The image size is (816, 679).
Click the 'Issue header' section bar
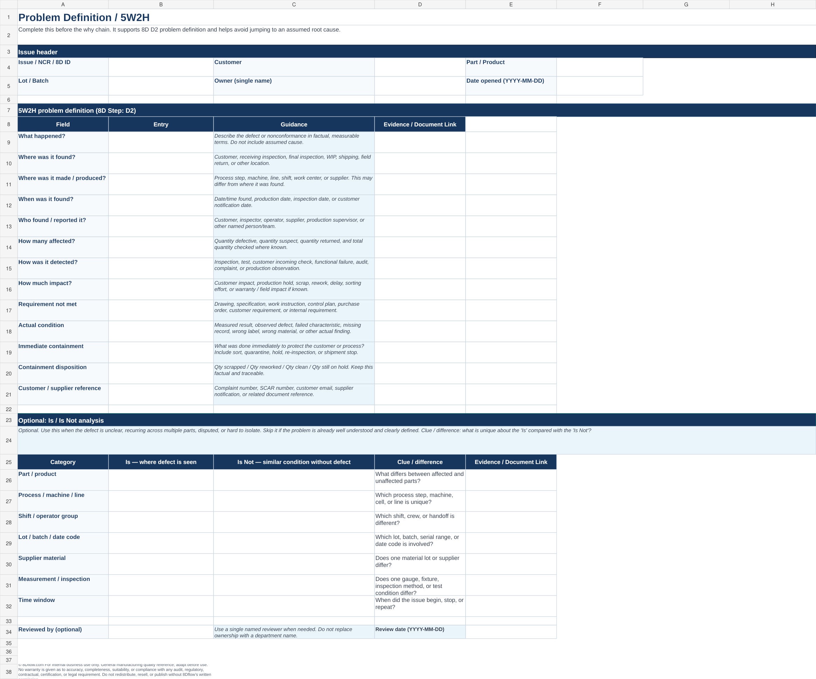click(417, 52)
